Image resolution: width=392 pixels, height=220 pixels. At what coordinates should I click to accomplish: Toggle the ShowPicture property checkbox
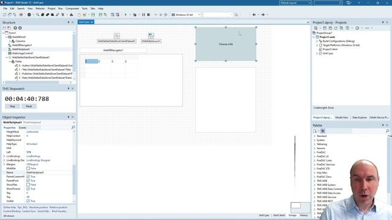(28, 189)
